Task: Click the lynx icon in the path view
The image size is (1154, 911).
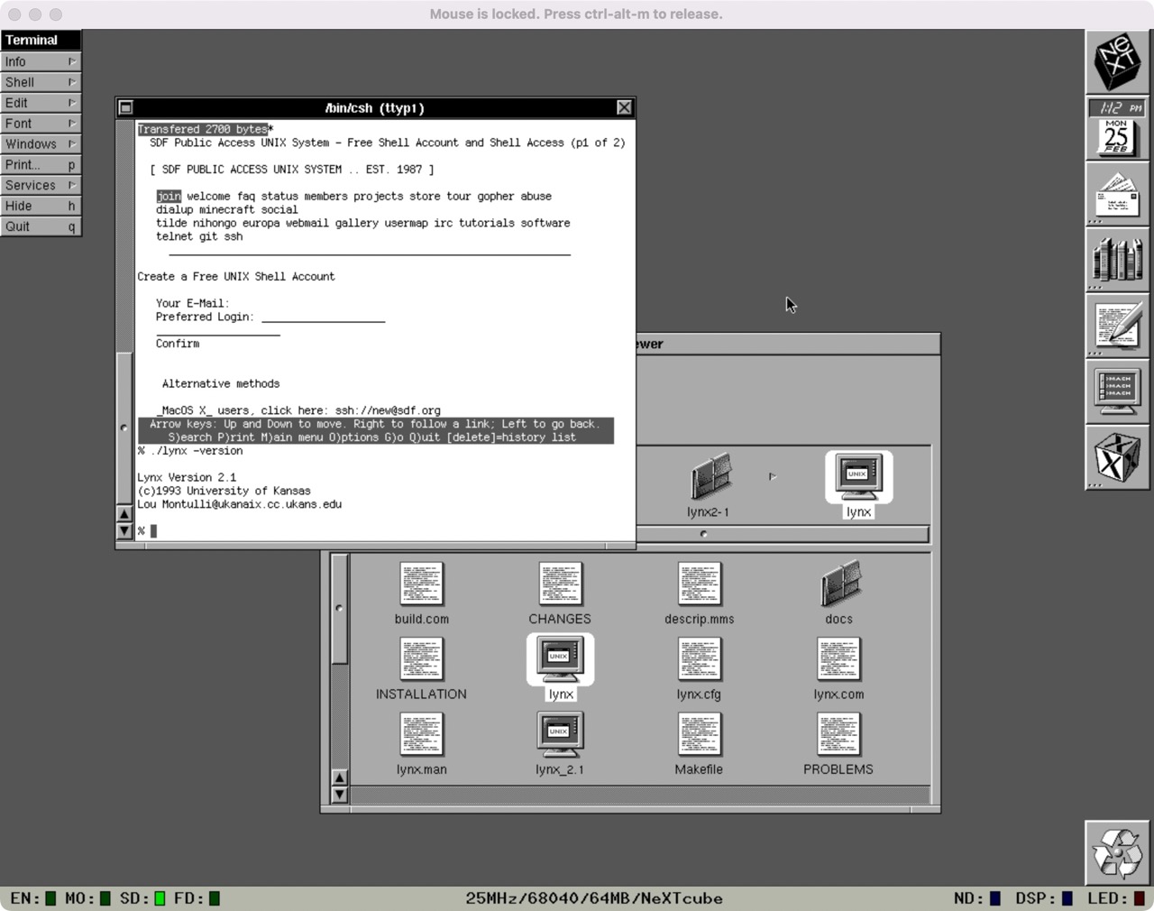Action: pos(858,478)
